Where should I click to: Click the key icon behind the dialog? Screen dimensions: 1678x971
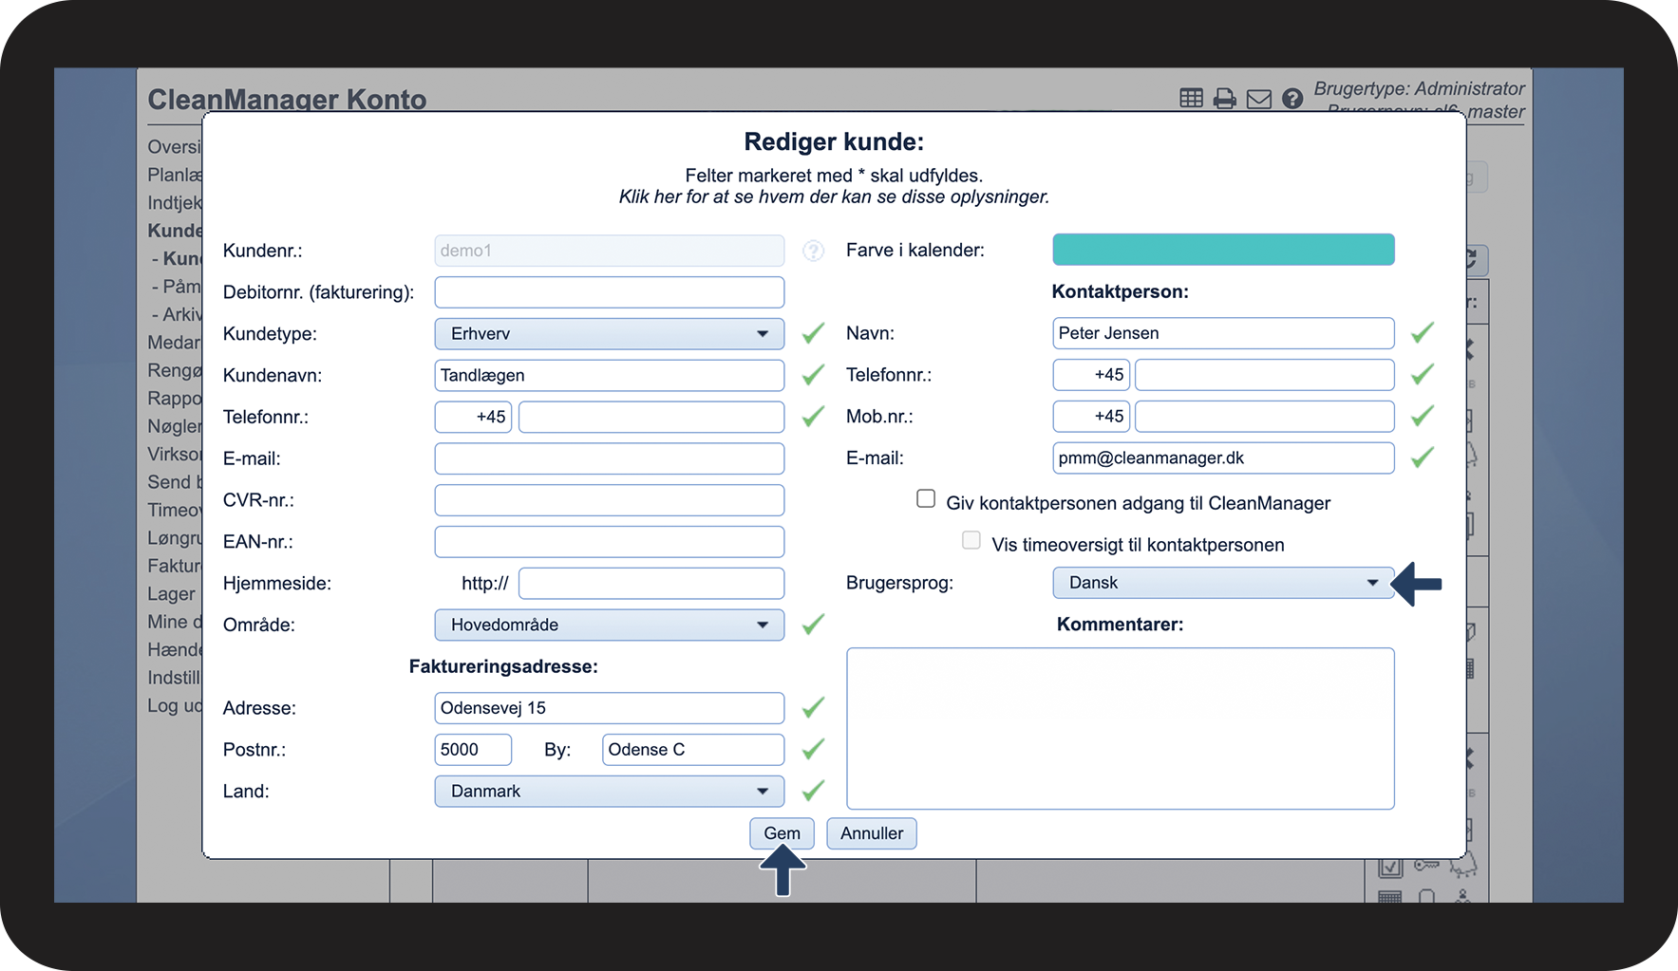(x=1426, y=865)
